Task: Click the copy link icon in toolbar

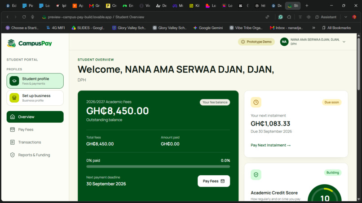Action: 267,17
